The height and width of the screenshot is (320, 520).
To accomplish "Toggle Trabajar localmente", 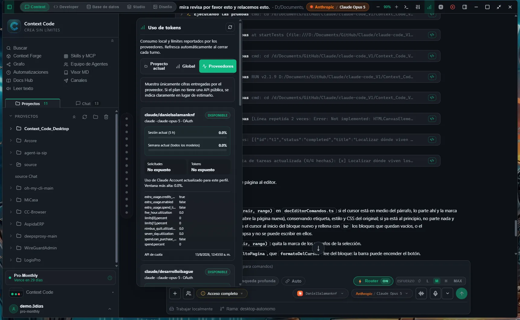I will [191, 309].
